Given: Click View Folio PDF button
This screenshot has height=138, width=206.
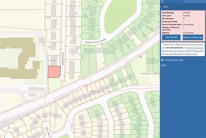Looking at the screenshot, I should (x=171, y=37).
